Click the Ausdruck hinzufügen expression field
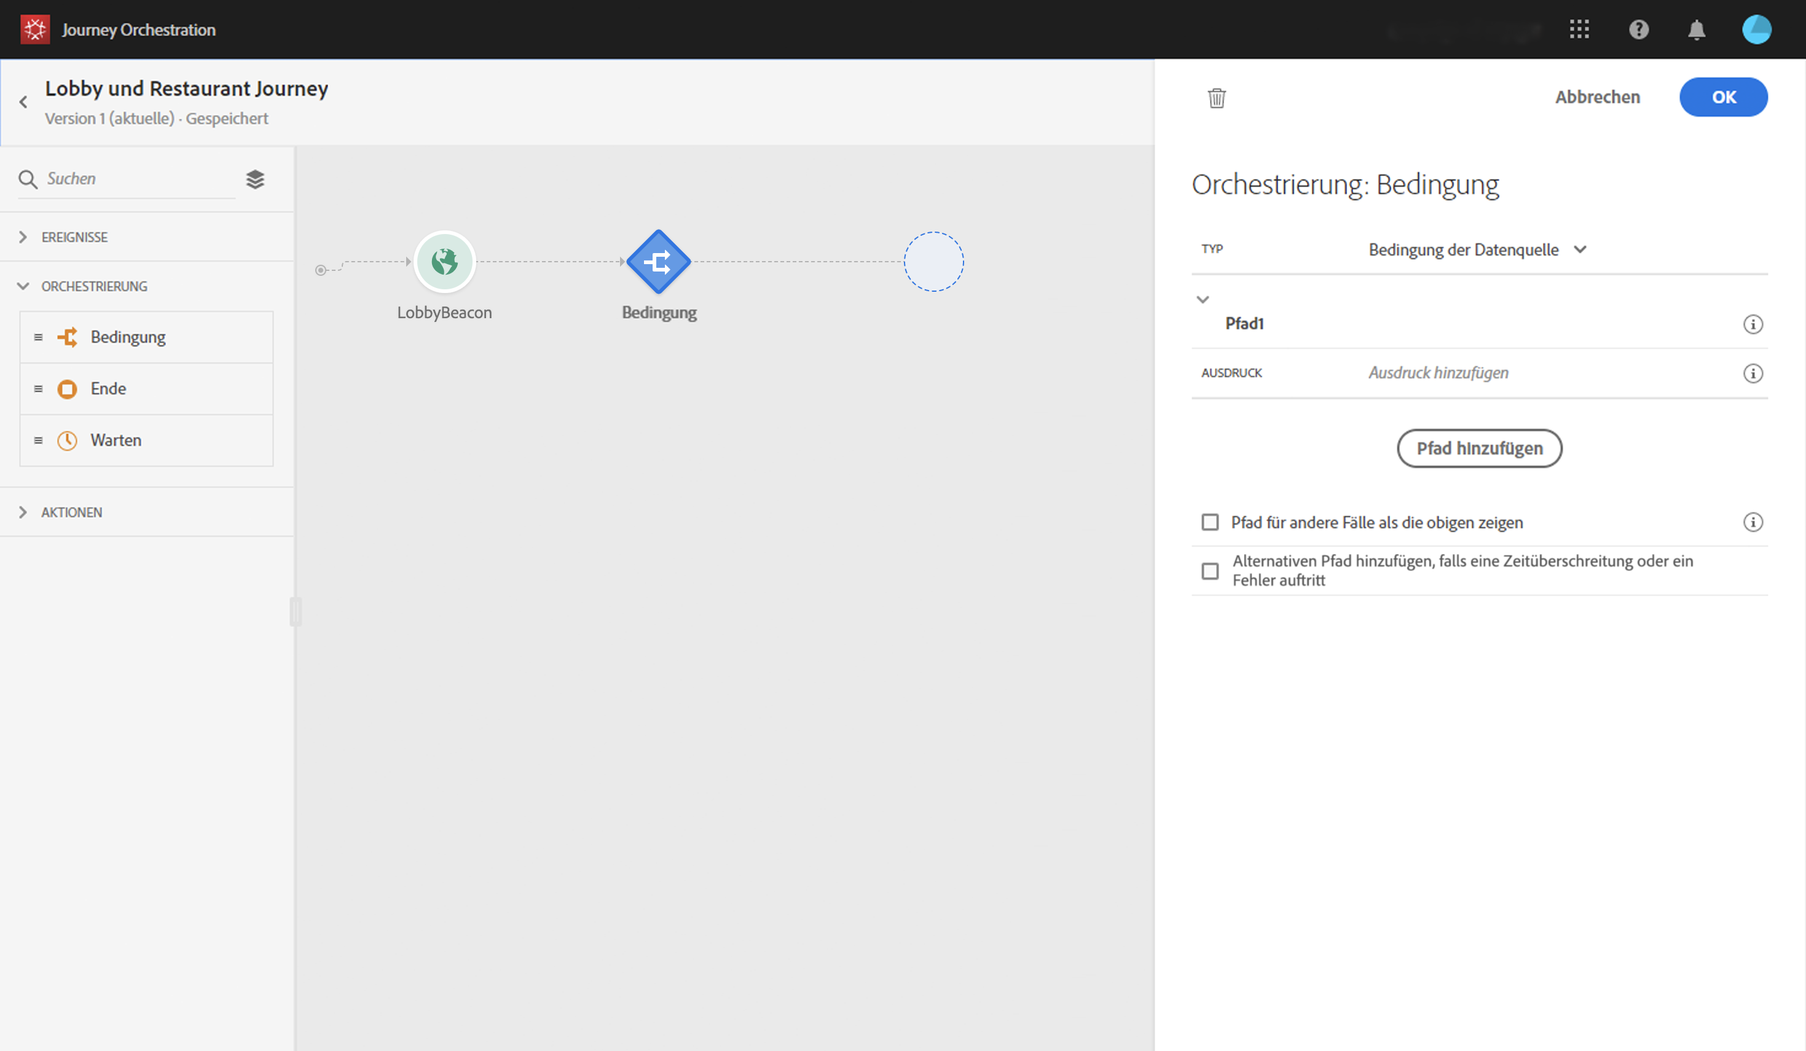 (x=1438, y=373)
